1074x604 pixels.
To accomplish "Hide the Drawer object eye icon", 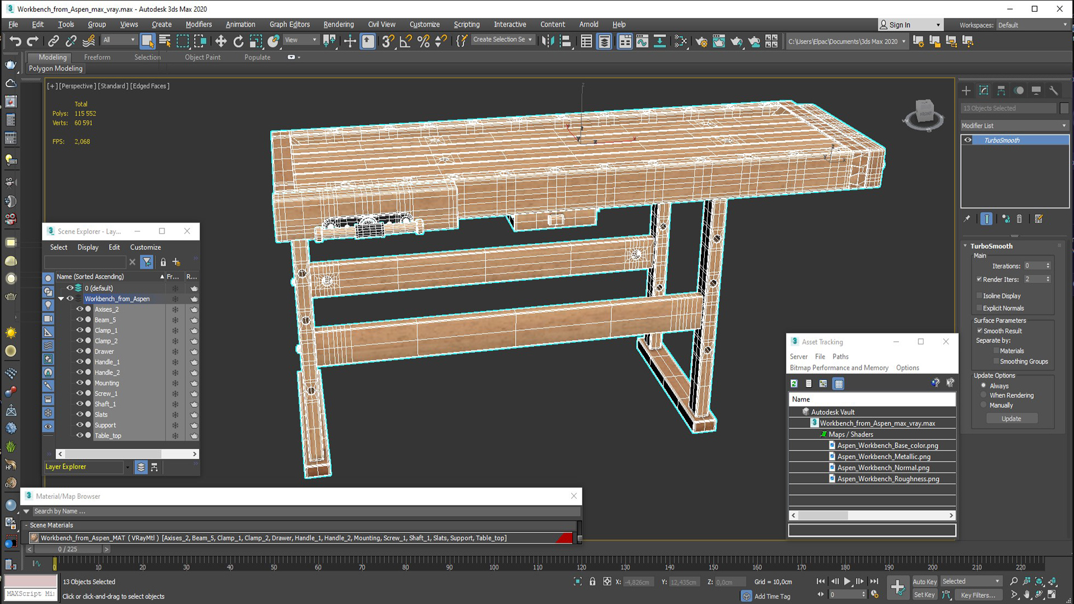I will [79, 351].
